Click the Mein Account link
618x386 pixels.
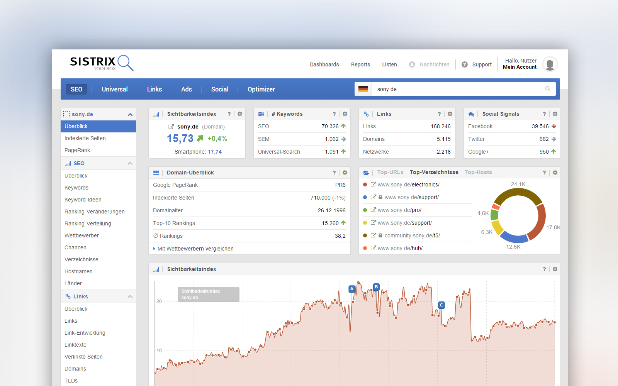pyautogui.click(x=520, y=67)
